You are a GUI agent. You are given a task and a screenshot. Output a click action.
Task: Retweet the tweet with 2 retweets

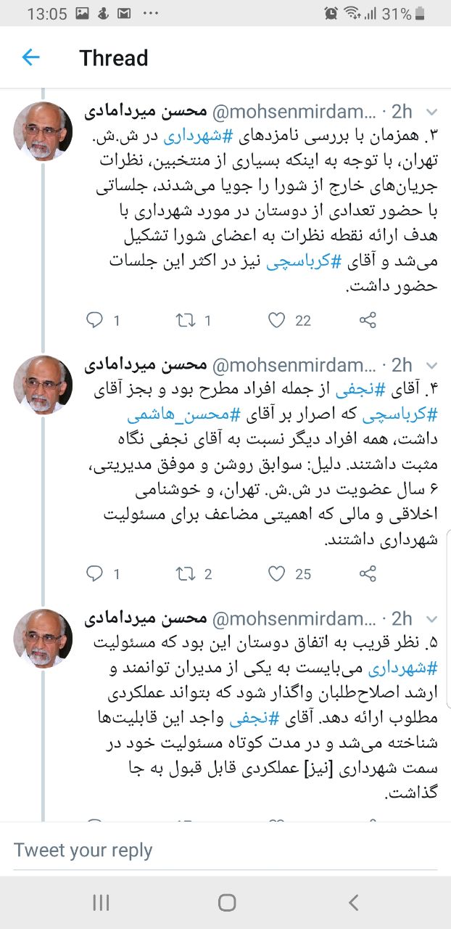pos(186,574)
